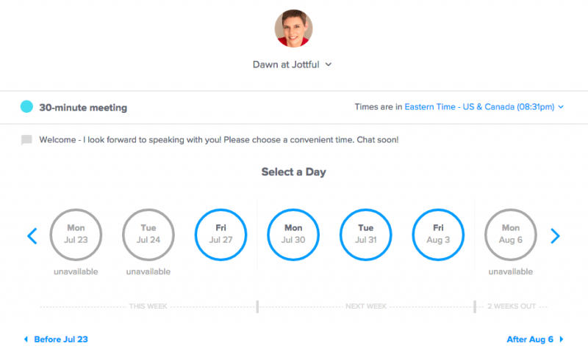
Task: Click the right arrow to see next days
Action: click(555, 236)
